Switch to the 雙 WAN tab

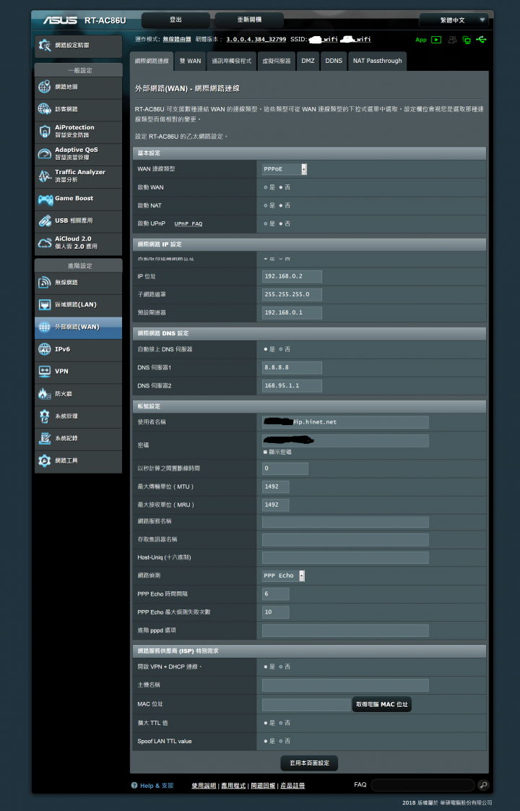tap(190, 61)
